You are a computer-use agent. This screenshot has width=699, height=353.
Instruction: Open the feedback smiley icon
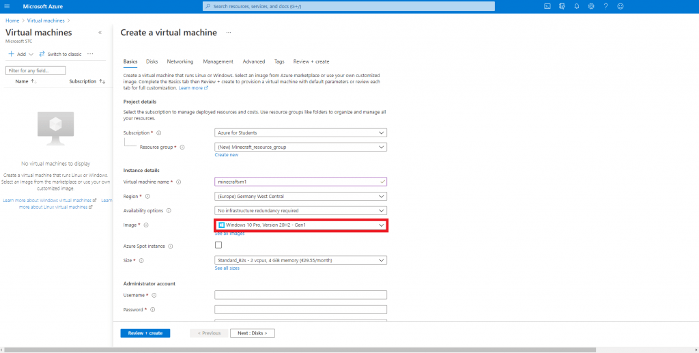click(x=620, y=6)
